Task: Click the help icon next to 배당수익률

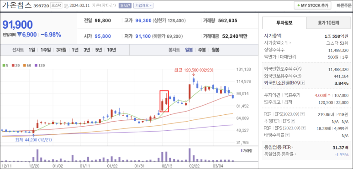Action: click(x=288, y=135)
